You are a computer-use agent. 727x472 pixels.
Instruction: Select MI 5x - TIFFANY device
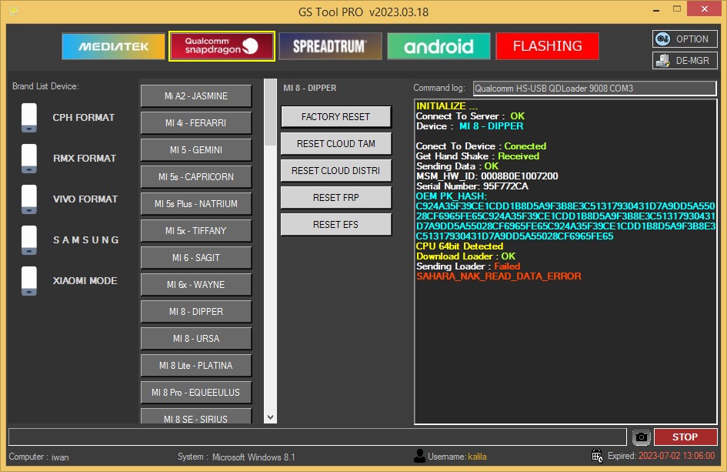(x=196, y=231)
